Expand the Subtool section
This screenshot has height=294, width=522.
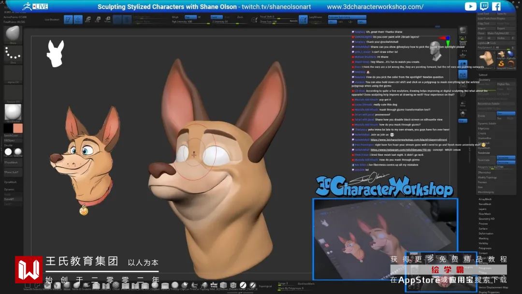[x=483, y=75]
